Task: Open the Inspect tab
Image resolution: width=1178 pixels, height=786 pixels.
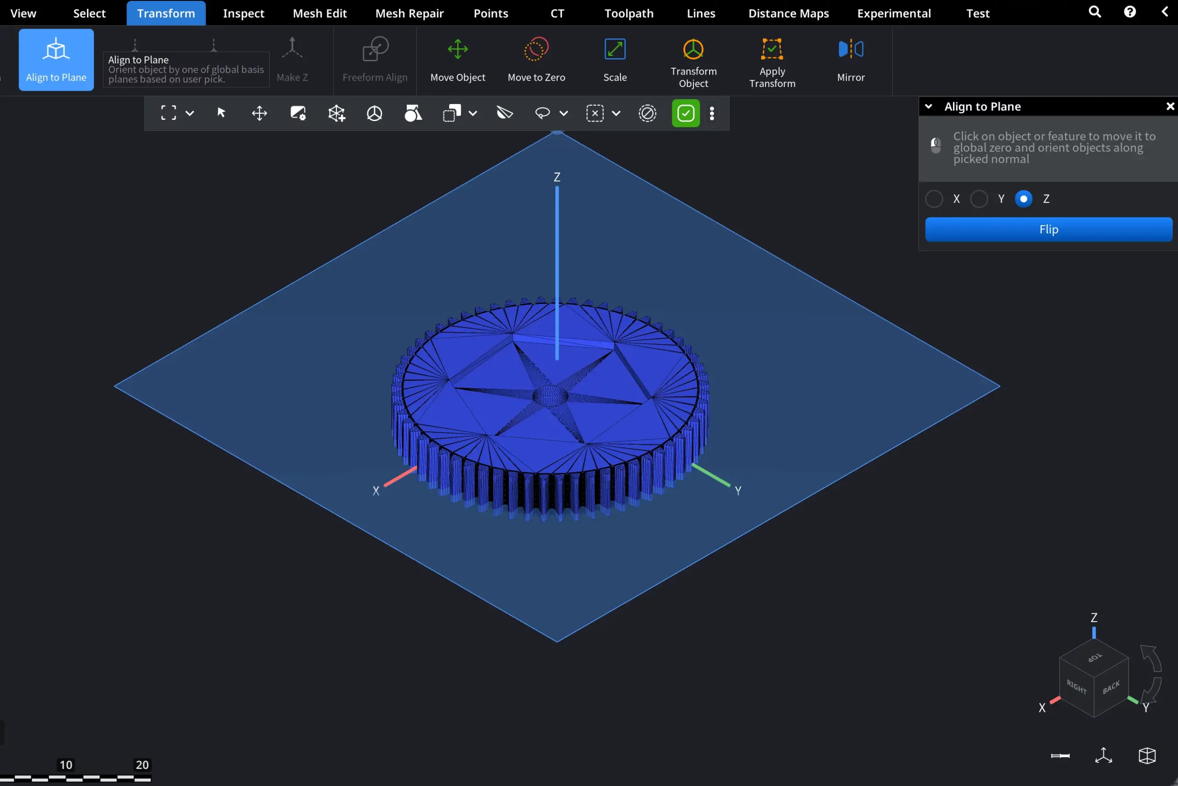Action: point(243,13)
